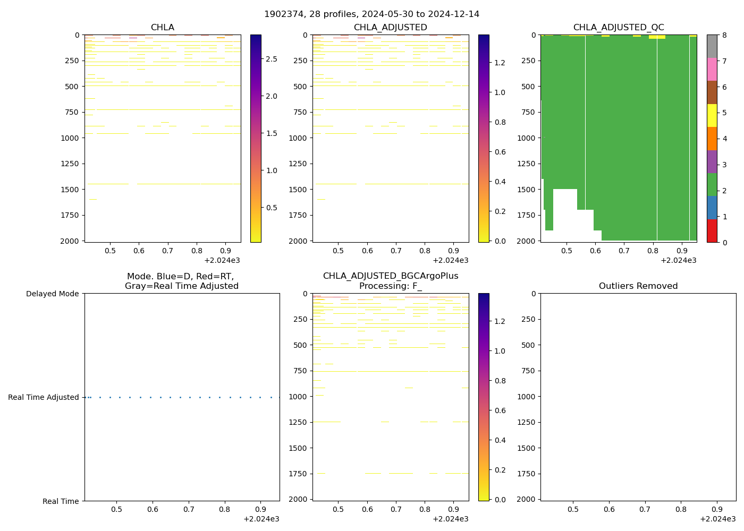Select the orange QC flag 4 color band
The image size is (744, 531).
(712, 139)
